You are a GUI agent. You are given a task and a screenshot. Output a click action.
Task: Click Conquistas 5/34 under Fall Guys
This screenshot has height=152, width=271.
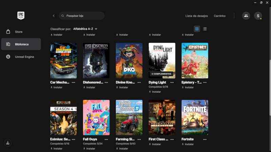[92, 144]
